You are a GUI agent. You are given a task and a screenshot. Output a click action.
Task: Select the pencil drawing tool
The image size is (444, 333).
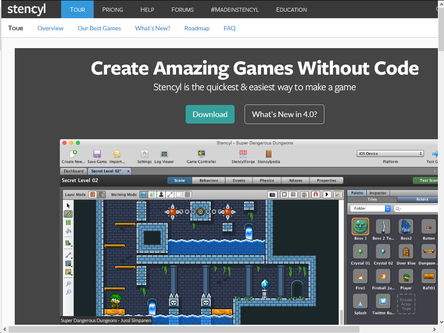(68, 214)
